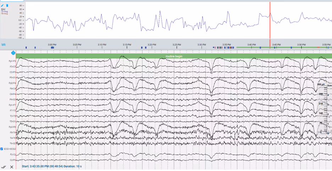Click the 140 value on the amplitude scale

coord(321,113)
